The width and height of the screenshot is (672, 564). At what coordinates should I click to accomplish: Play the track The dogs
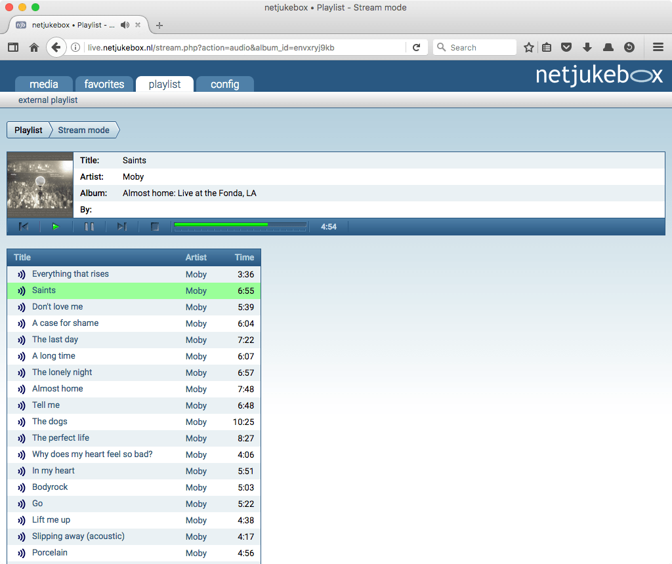[x=50, y=422]
